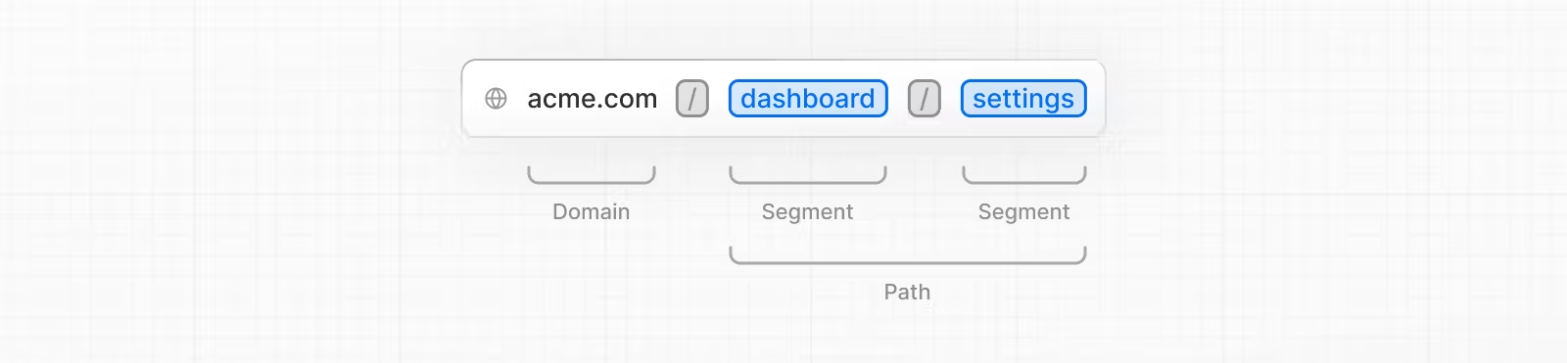Select the Path label

coord(908,292)
